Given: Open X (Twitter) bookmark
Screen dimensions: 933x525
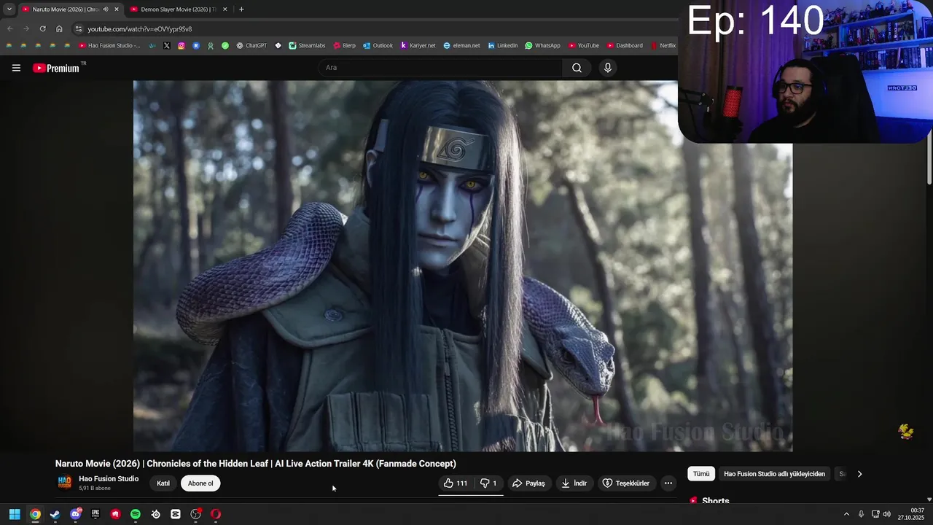Looking at the screenshot, I should pyautogui.click(x=167, y=45).
